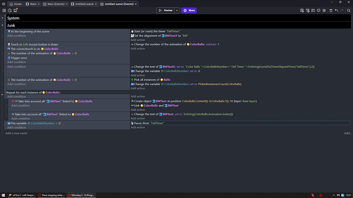Click the add sub-event icon

[307, 11]
